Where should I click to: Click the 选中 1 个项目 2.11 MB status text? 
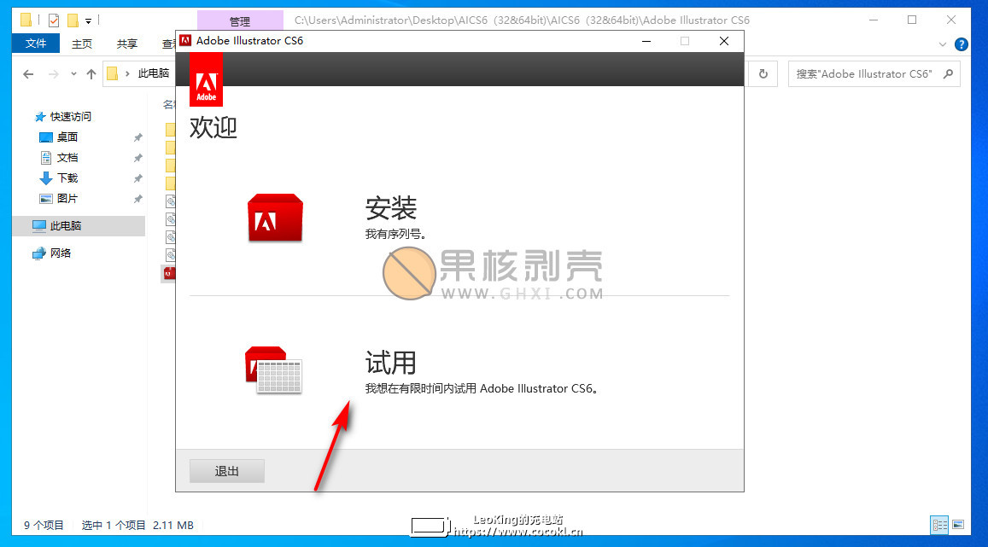click(x=137, y=525)
